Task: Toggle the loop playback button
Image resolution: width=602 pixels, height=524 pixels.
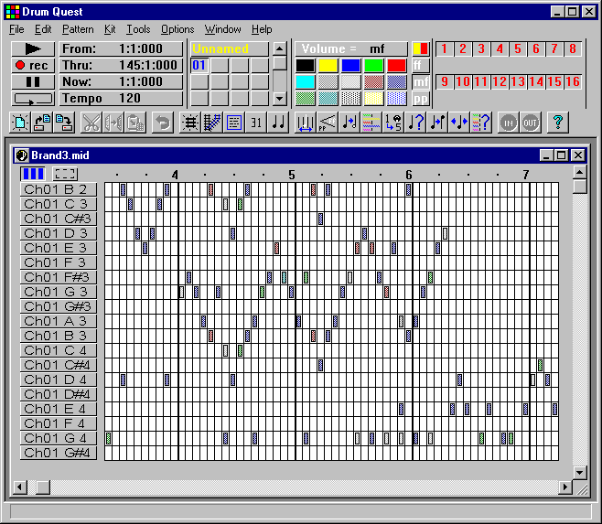Action: (x=32, y=98)
